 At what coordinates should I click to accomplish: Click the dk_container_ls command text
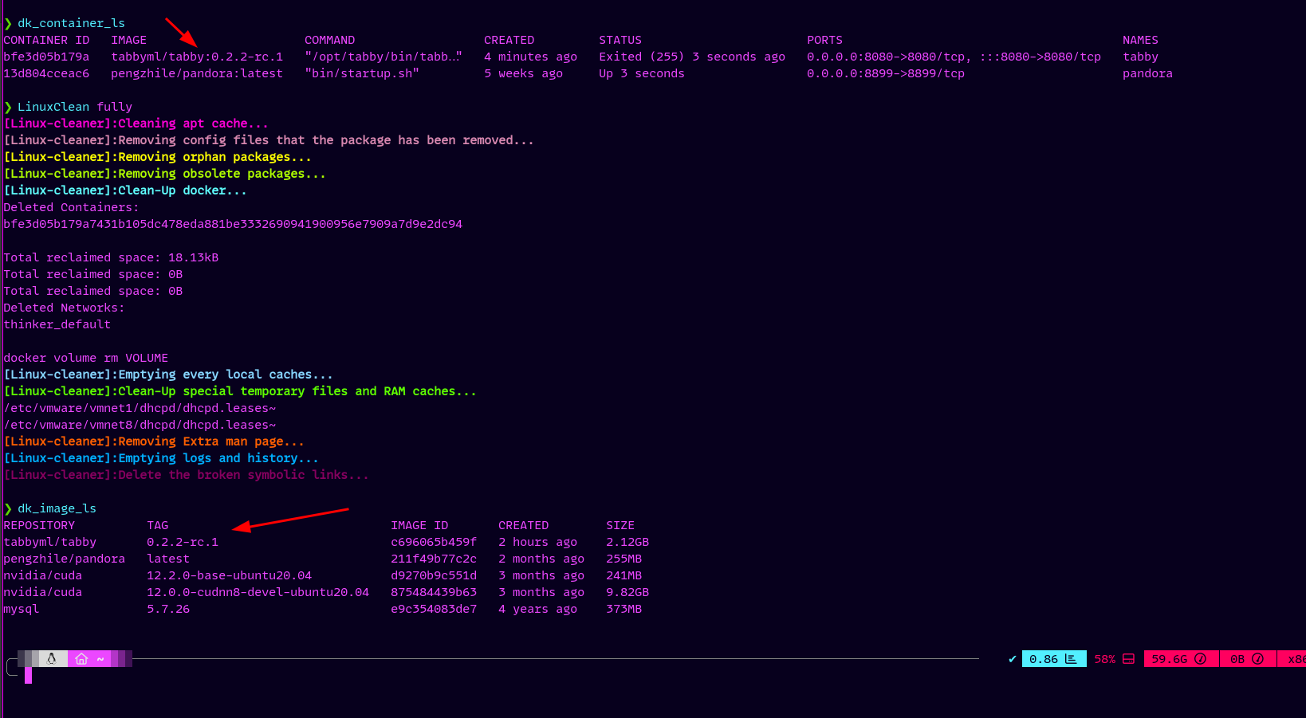tap(70, 22)
